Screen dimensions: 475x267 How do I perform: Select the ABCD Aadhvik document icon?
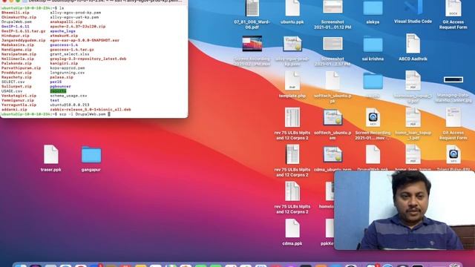pos(413,44)
